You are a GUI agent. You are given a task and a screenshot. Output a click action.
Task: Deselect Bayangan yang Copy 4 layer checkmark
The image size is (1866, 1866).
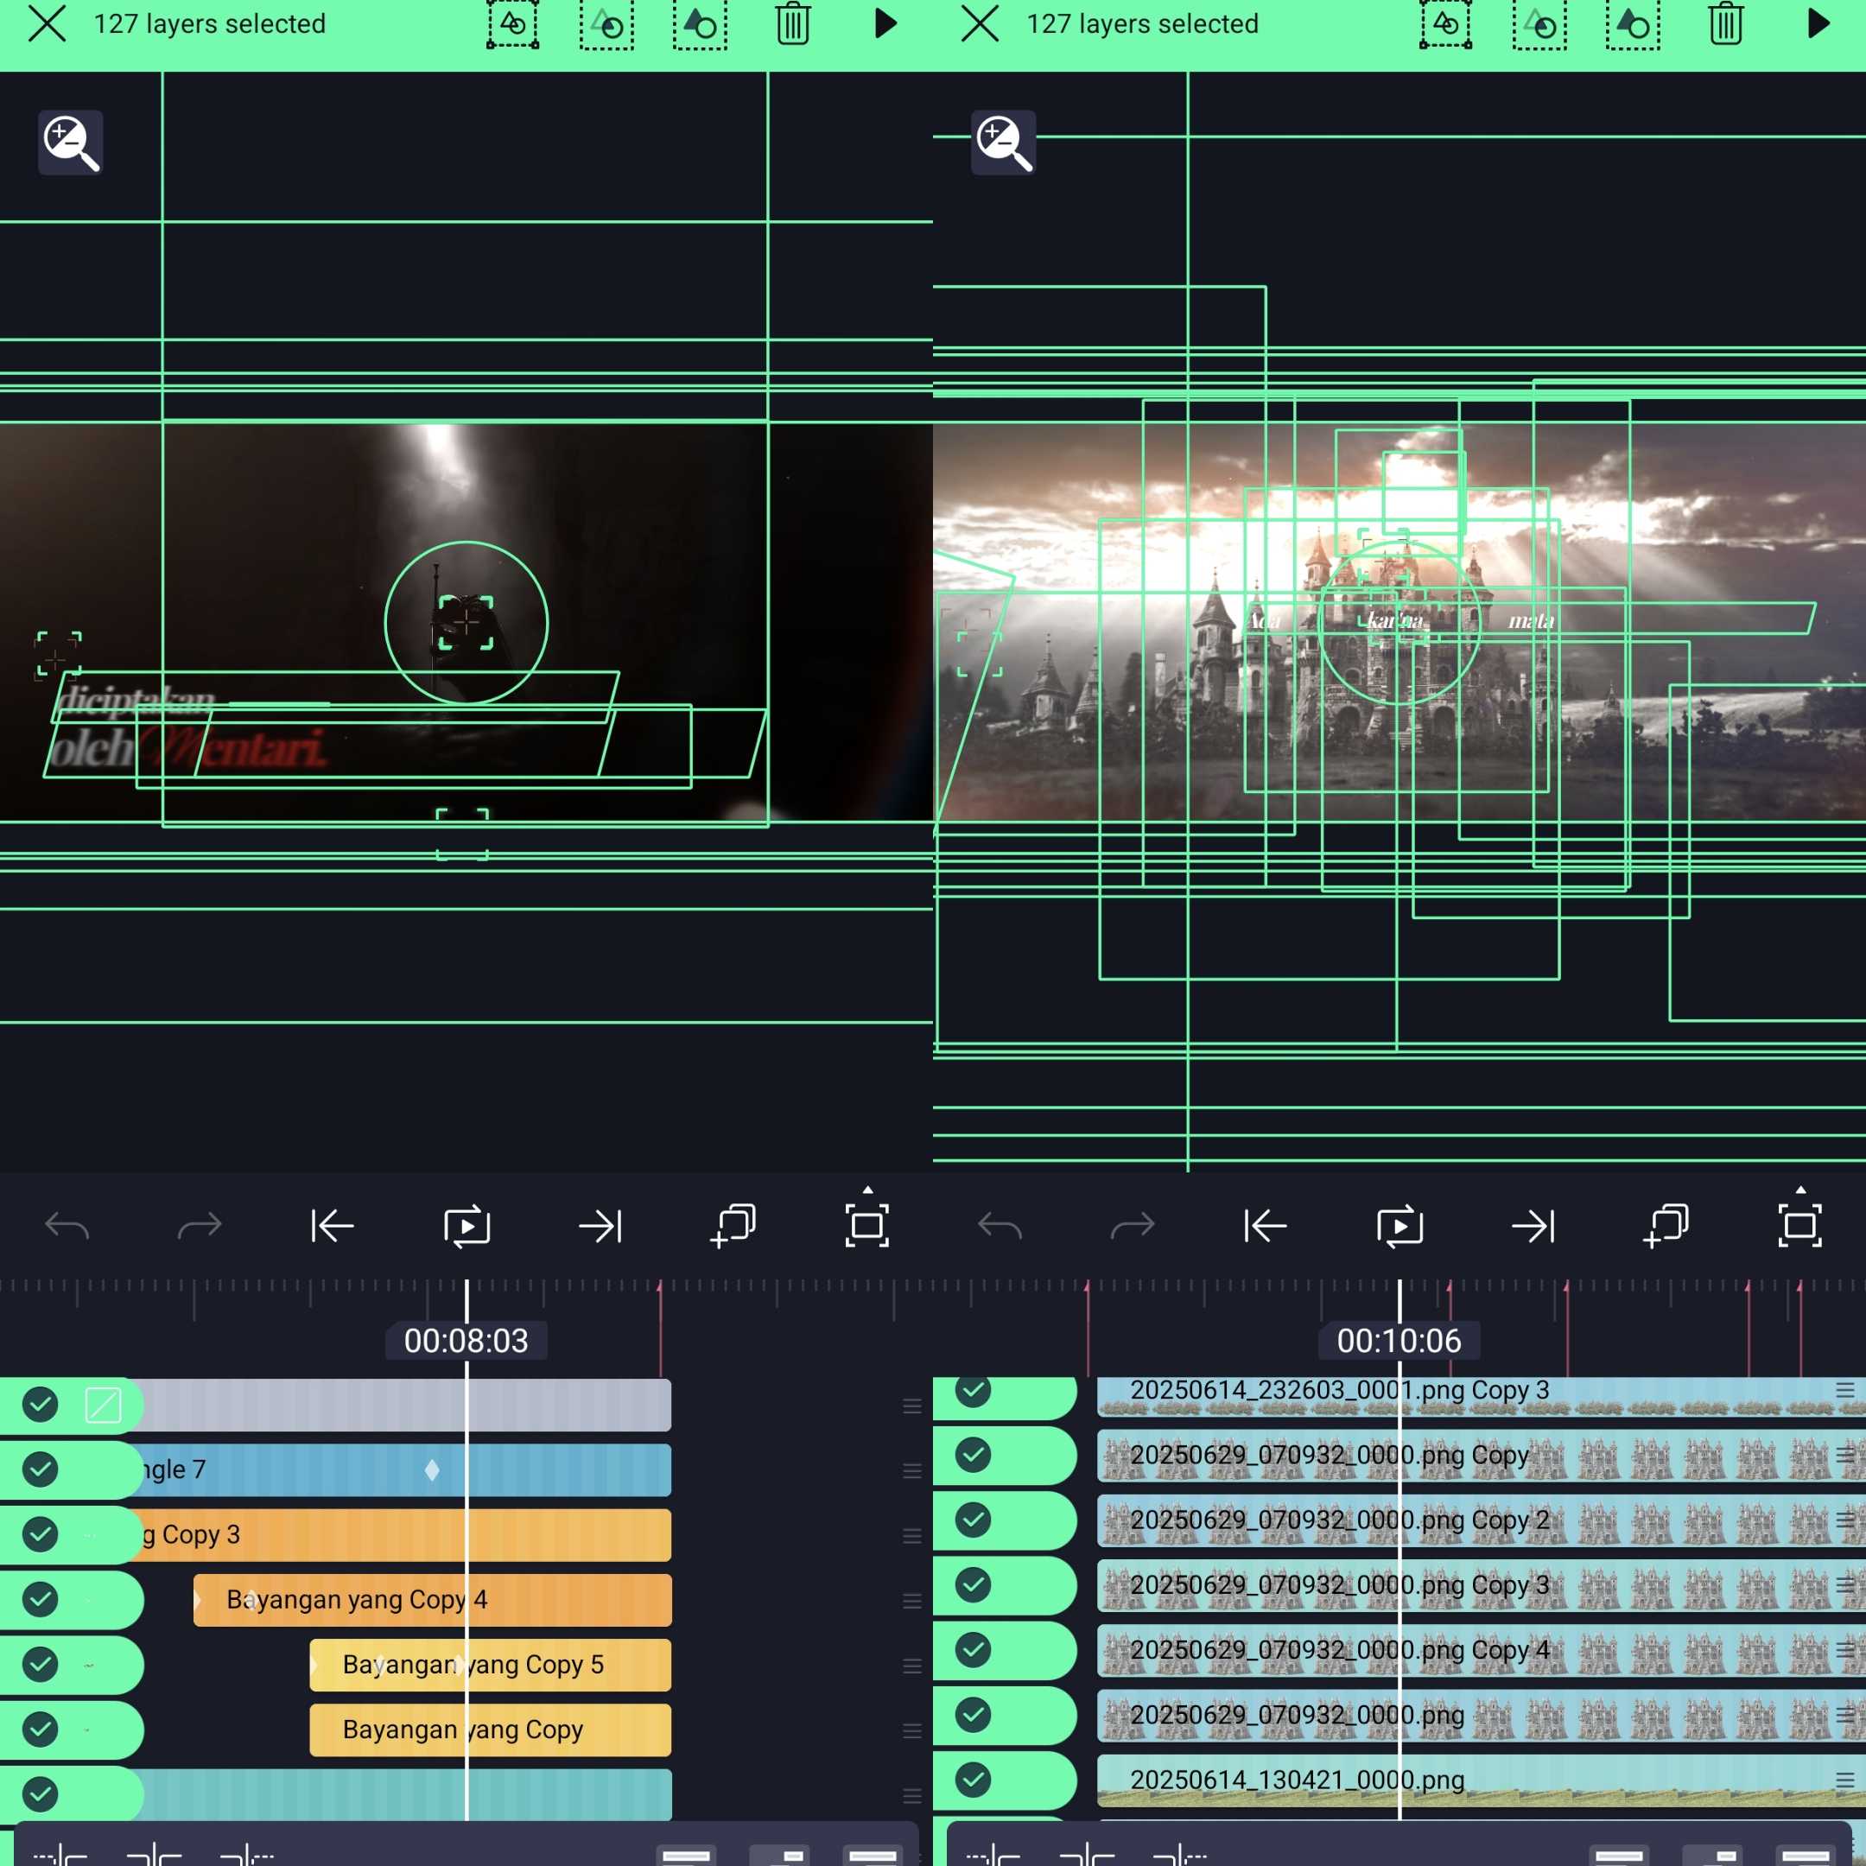[x=41, y=1599]
